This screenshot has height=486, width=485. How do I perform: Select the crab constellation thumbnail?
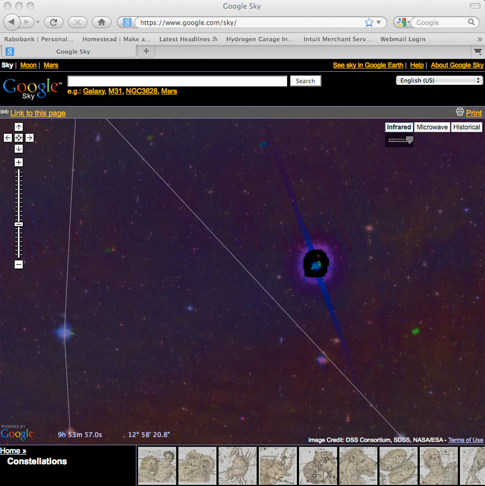(237, 466)
